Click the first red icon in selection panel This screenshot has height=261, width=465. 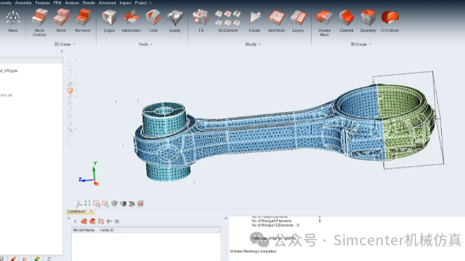click(x=84, y=221)
